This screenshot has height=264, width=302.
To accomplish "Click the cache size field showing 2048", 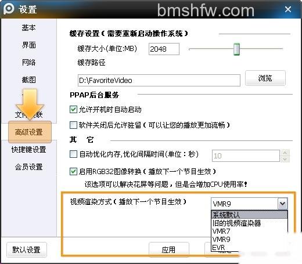I will [x=164, y=49].
